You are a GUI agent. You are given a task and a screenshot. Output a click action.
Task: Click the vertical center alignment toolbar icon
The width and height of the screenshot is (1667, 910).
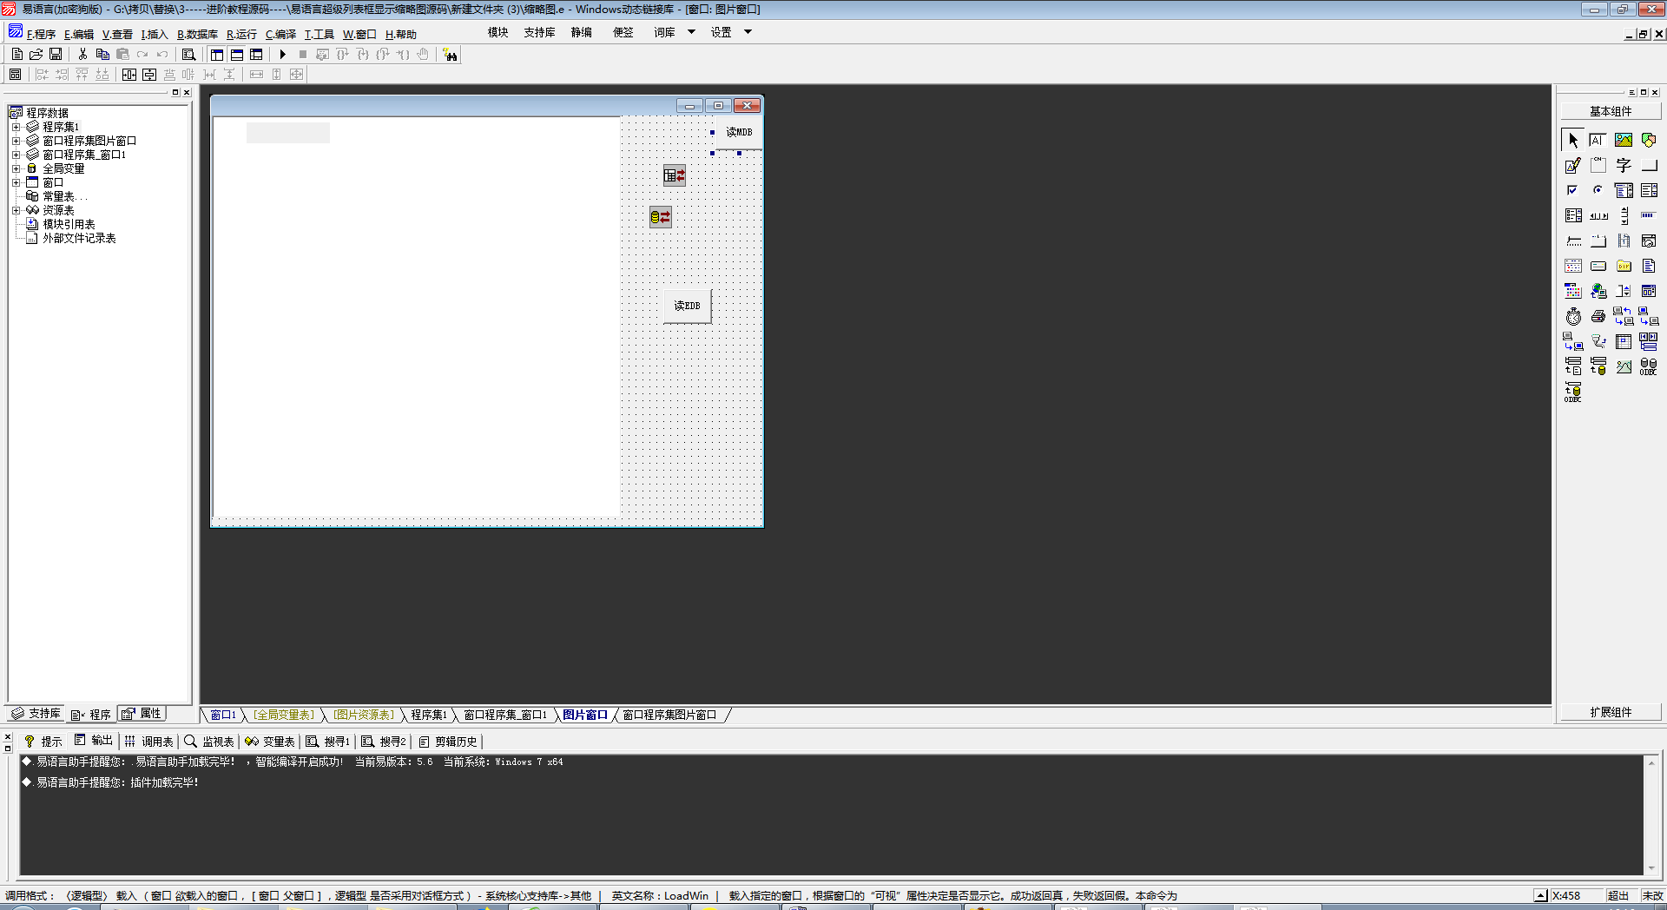pos(149,75)
